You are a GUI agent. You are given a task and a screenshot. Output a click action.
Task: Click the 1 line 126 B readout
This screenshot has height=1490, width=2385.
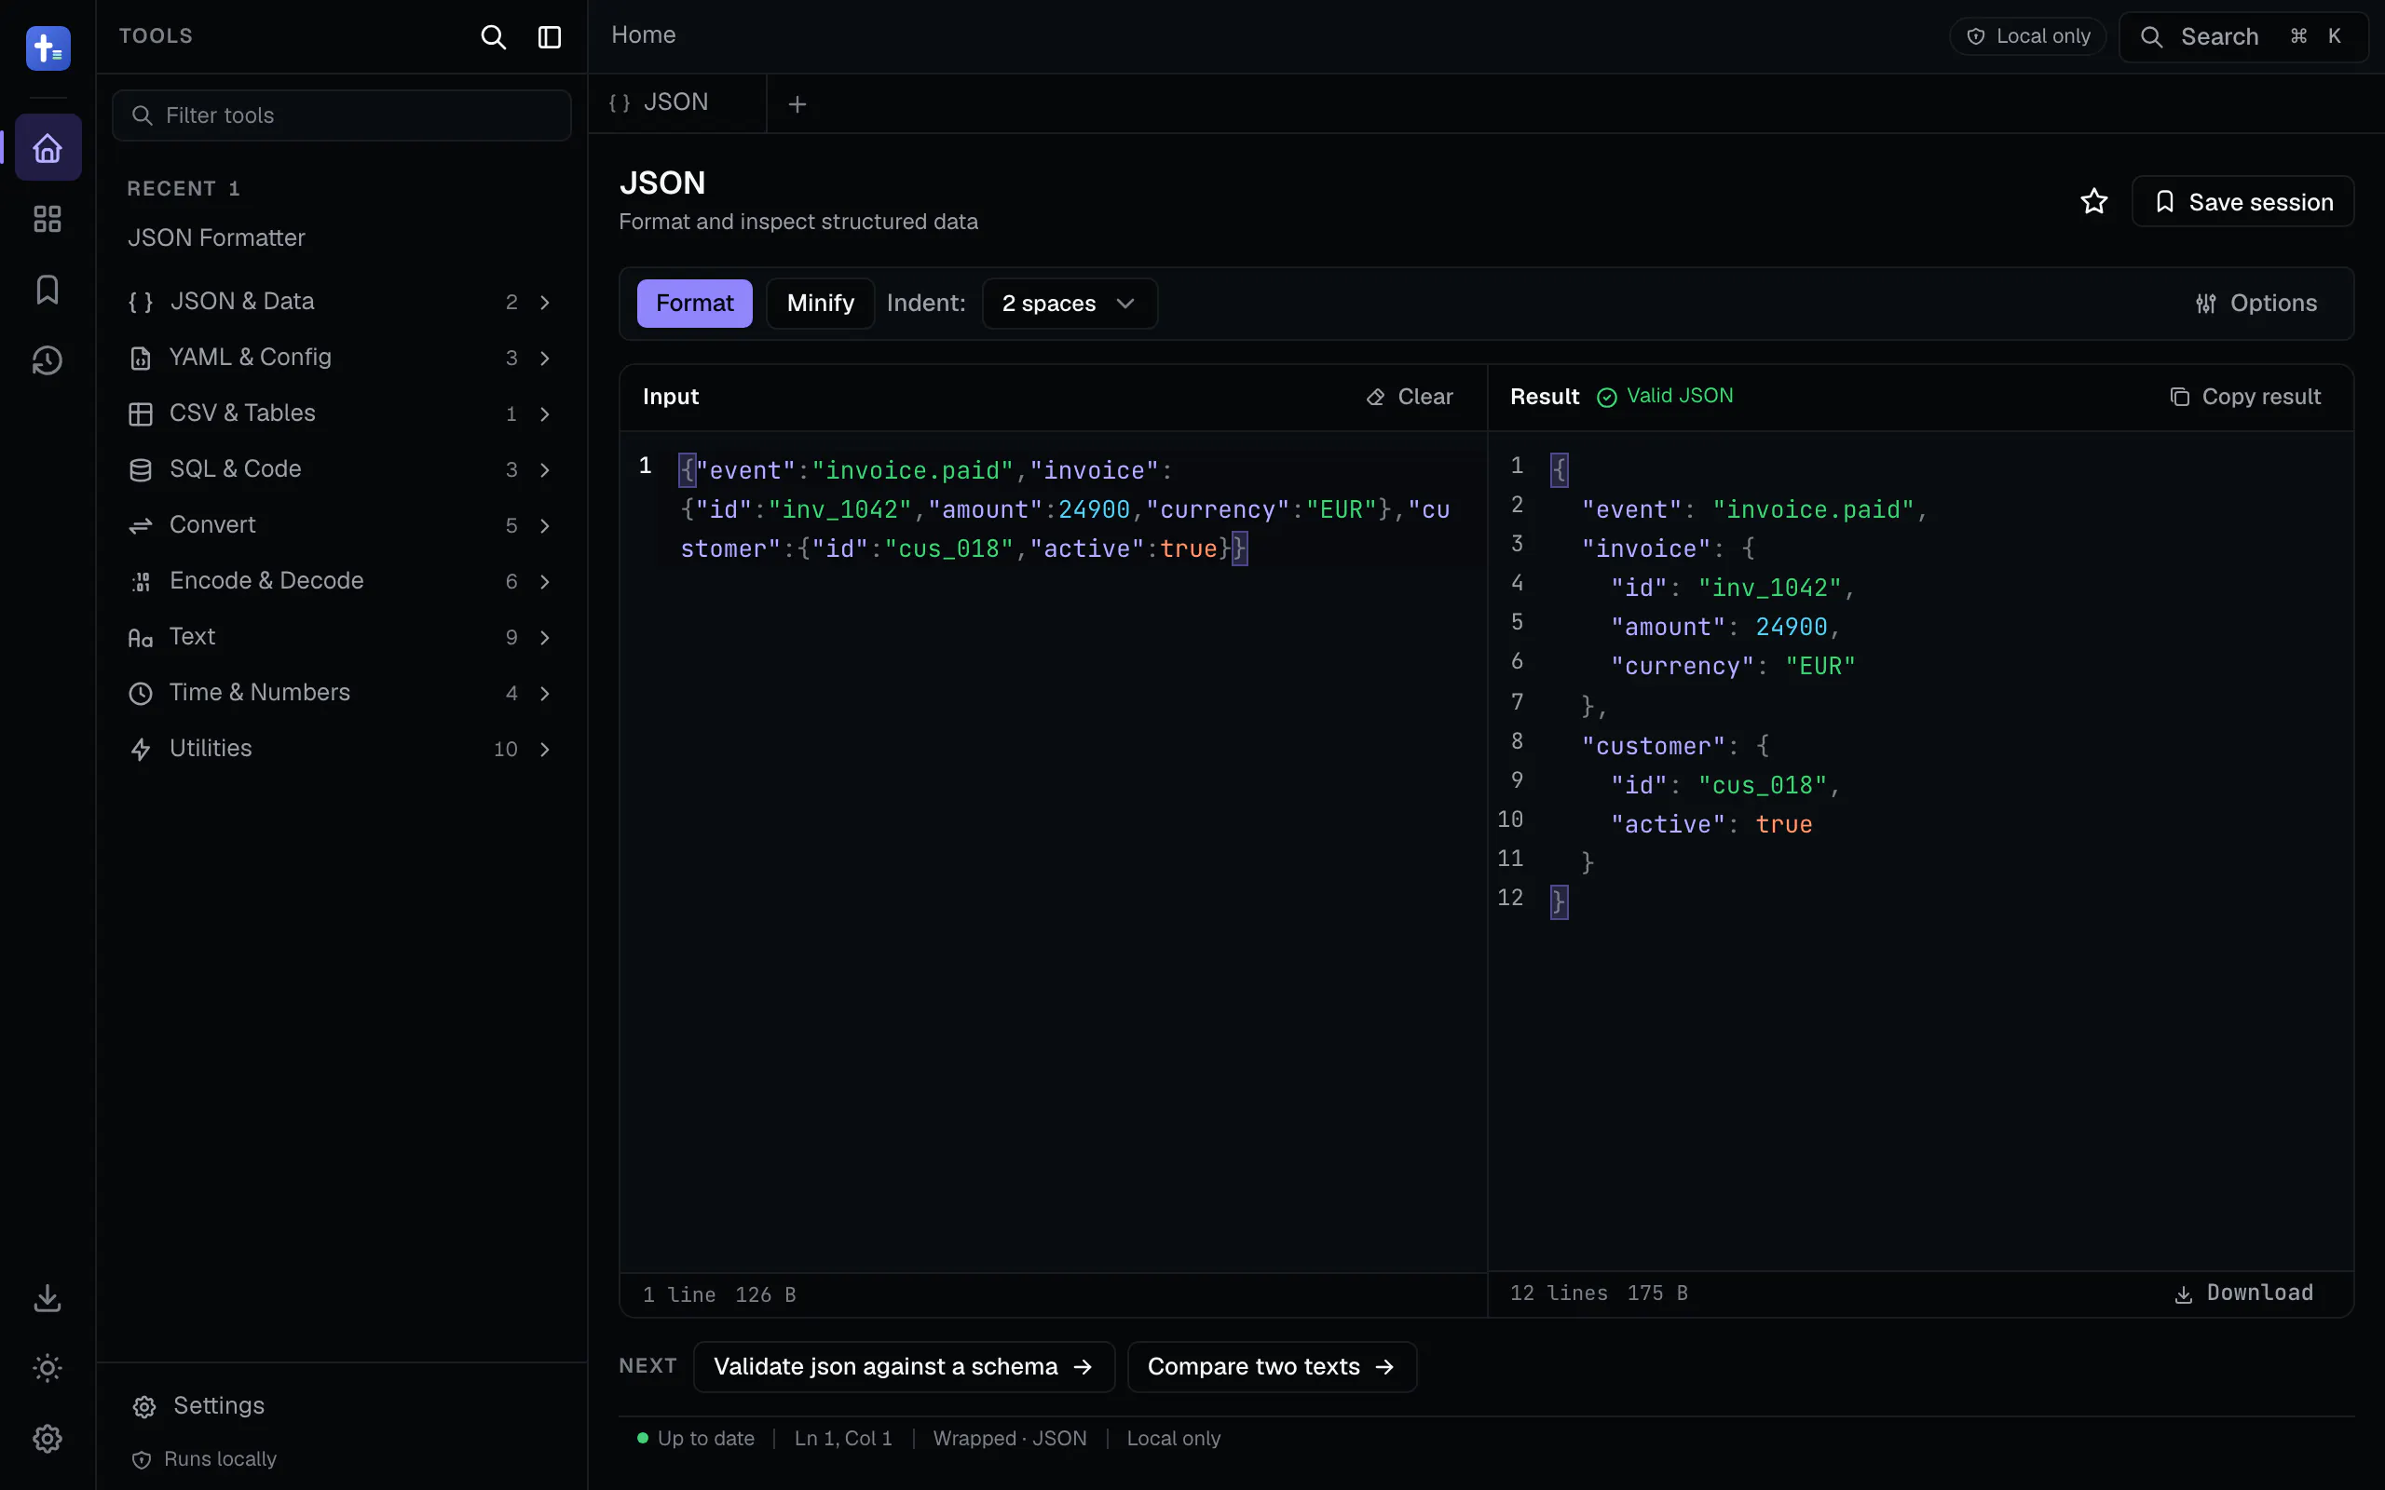tap(718, 1294)
